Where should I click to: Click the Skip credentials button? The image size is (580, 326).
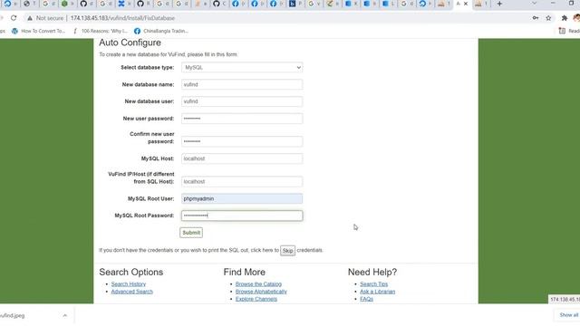click(287, 251)
